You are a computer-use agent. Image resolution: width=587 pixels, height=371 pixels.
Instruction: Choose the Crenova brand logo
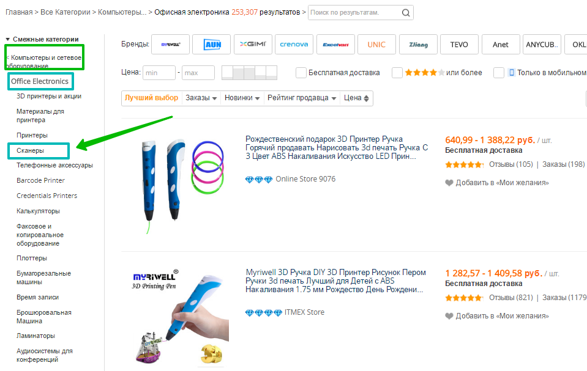point(294,45)
